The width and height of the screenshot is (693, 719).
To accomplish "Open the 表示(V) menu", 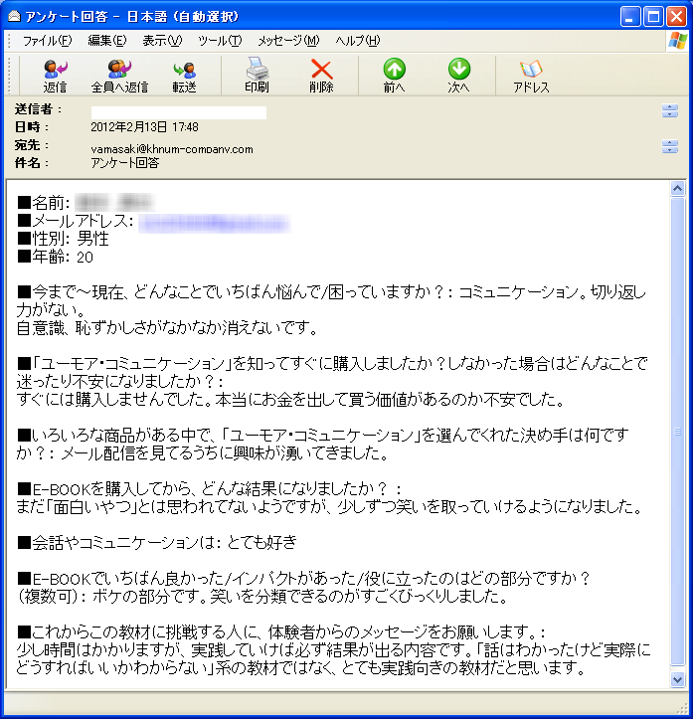I will click(162, 41).
